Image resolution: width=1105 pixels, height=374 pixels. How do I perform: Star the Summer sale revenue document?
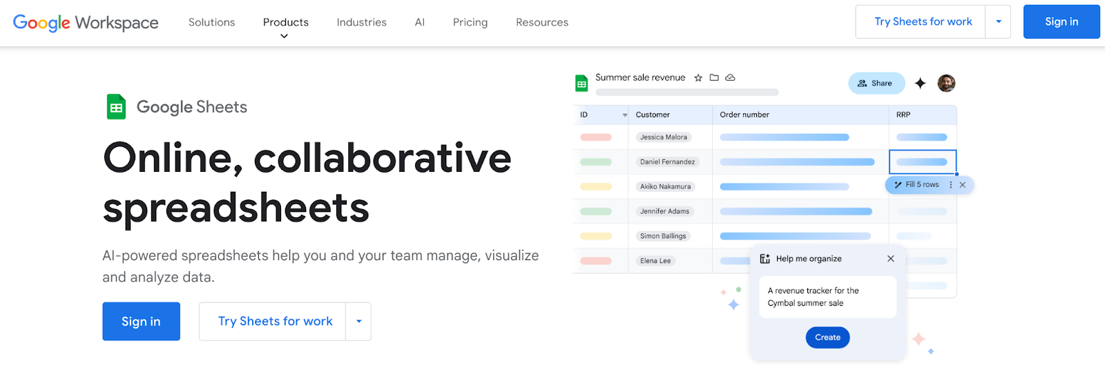[x=698, y=78]
